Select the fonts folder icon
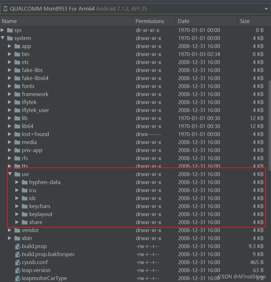Viewport: 271px width, 282px height. pos(17,86)
